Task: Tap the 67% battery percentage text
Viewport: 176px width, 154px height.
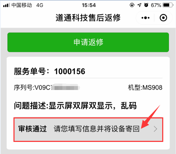Action: pyautogui.click(x=156, y=5)
